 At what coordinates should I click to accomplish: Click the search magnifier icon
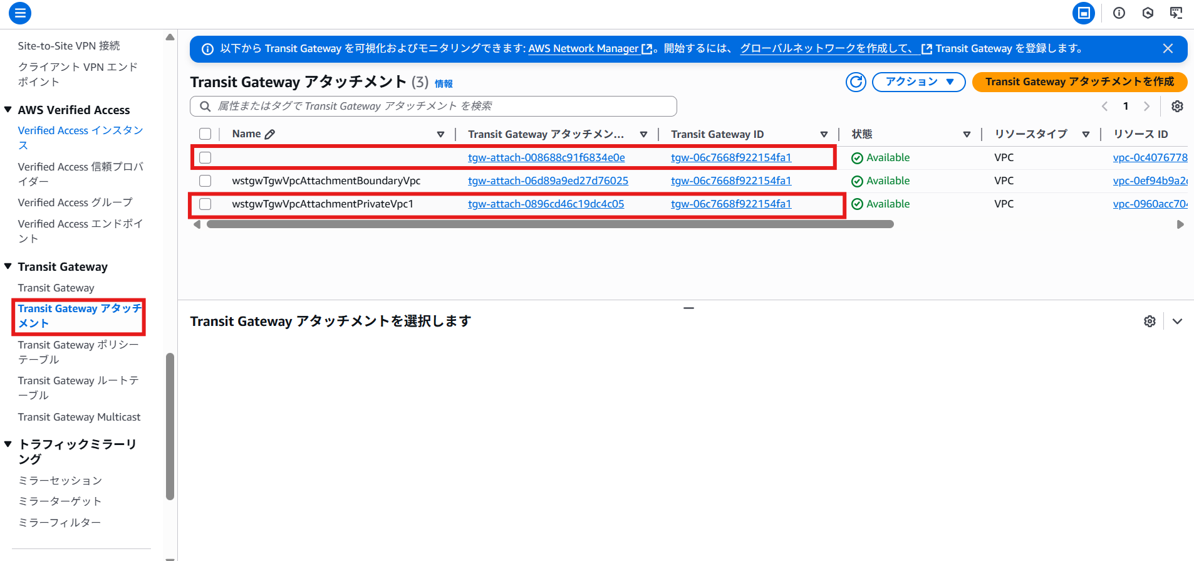point(205,107)
